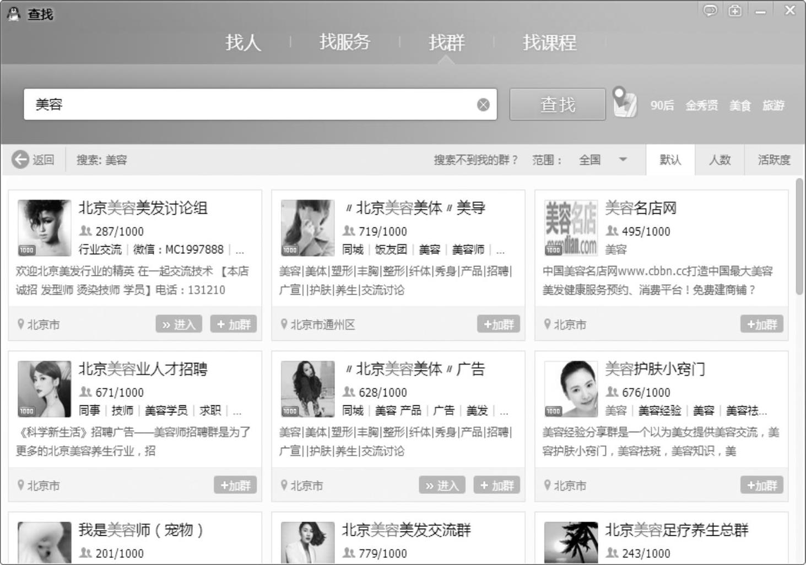Click the 美容学员 tag

166,411
